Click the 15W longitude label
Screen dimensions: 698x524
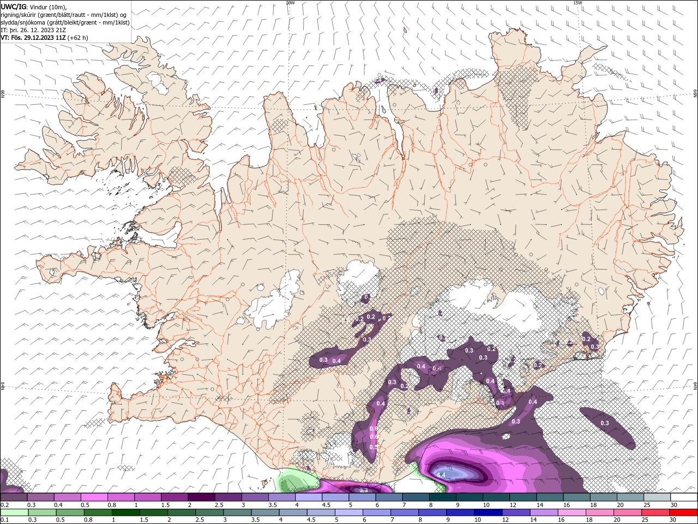[x=577, y=3]
